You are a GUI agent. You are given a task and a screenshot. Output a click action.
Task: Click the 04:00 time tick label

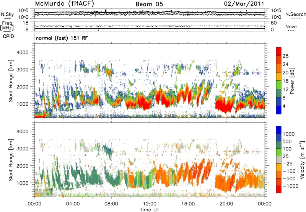pyautogui.click(x=73, y=204)
